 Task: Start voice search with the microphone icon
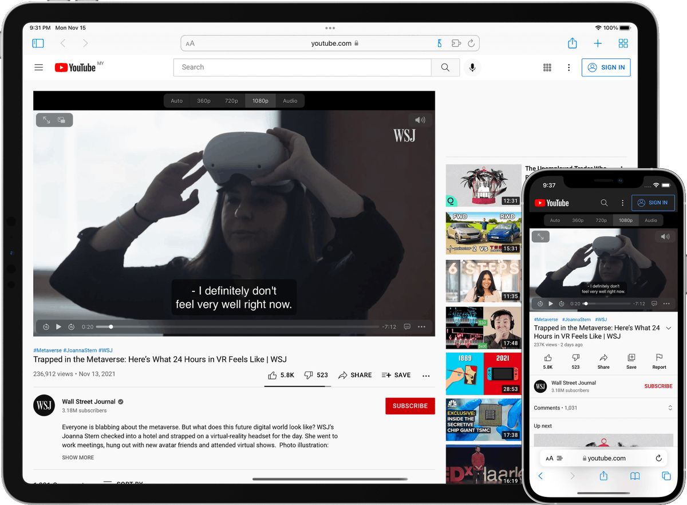(x=472, y=67)
